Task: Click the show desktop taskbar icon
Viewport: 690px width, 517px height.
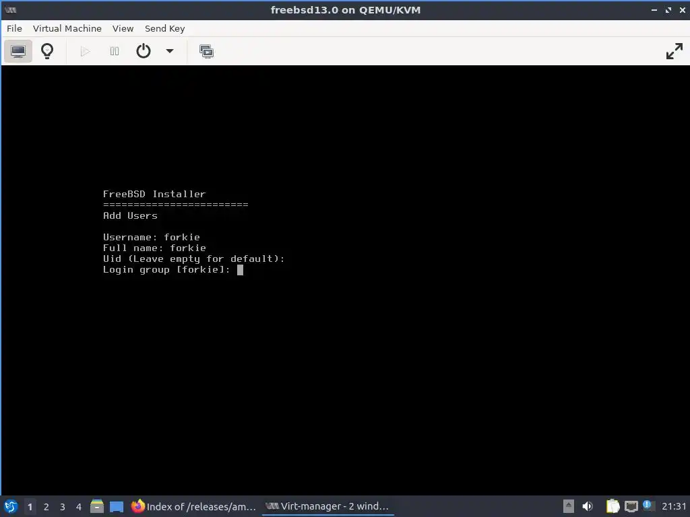Action: coord(117,506)
